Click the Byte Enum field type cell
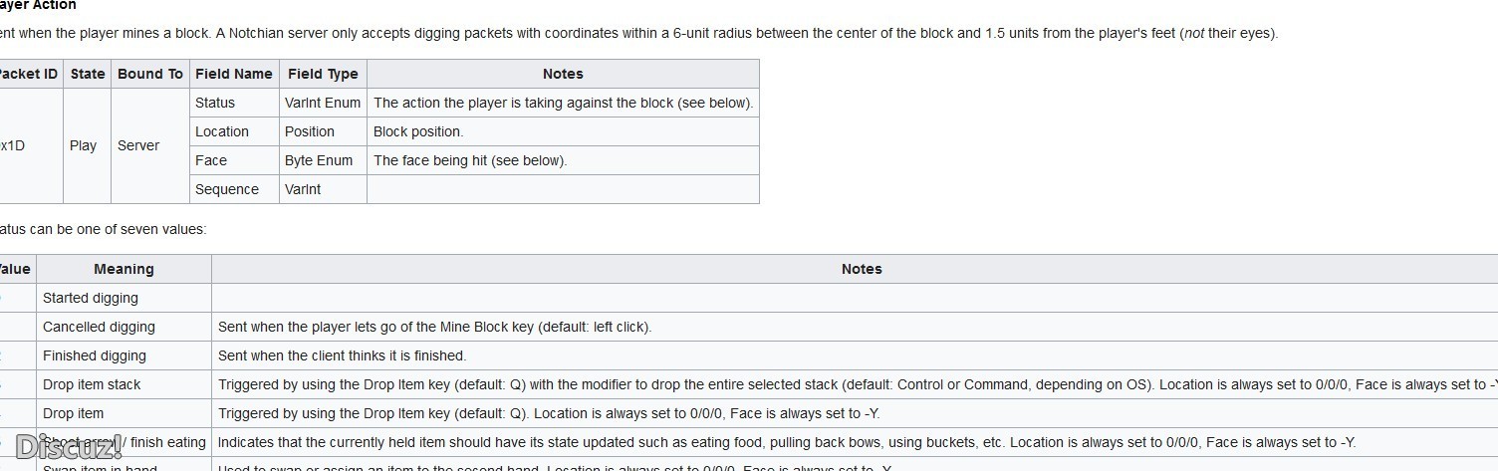This screenshot has height=471, width=1498. [323, 160]
